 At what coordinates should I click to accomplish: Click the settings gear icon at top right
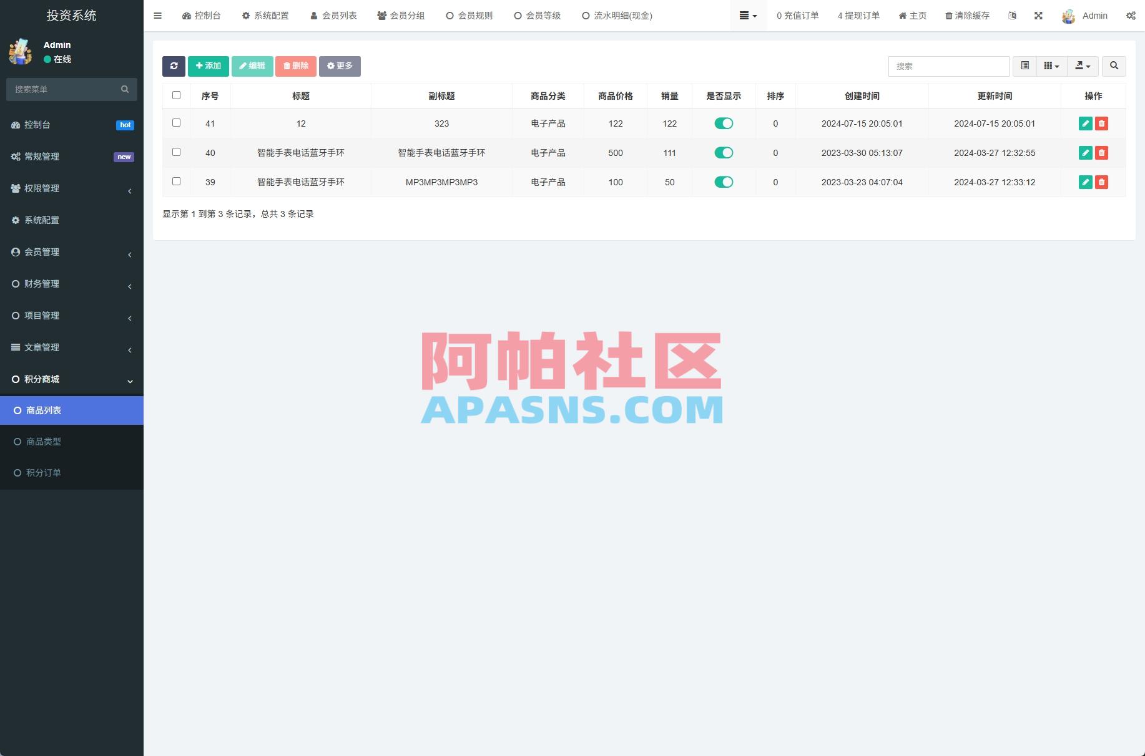click(1131, 16)
